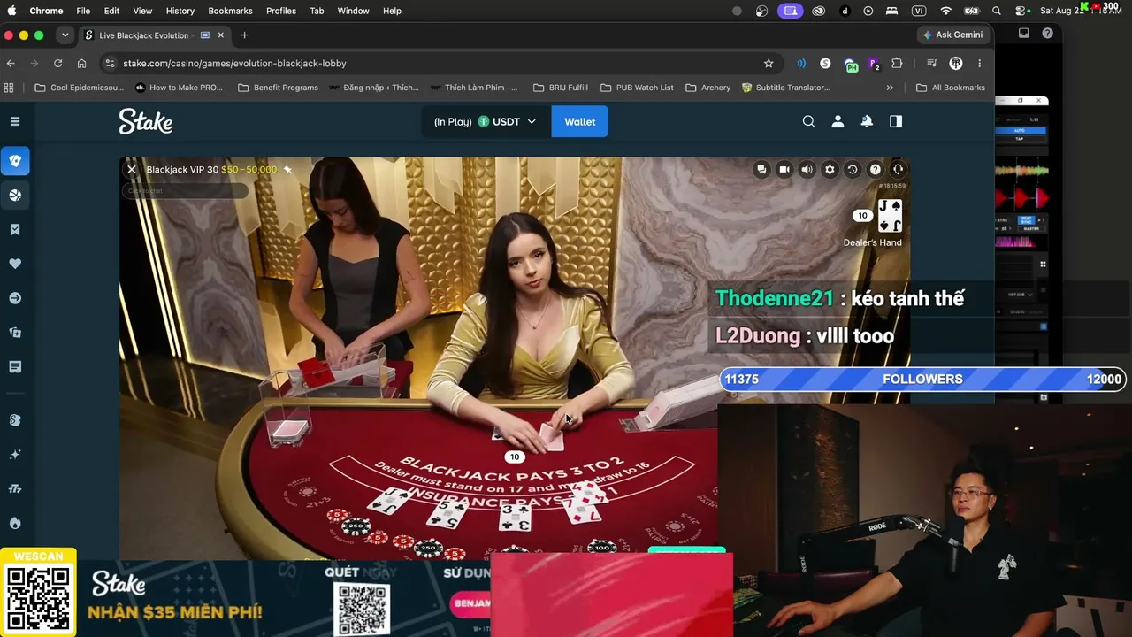
Task: Open Stake notifications bell
Action: click(867, 121)
